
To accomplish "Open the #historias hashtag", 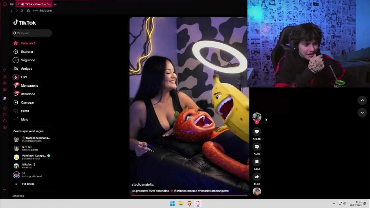I will click(204, 191).
